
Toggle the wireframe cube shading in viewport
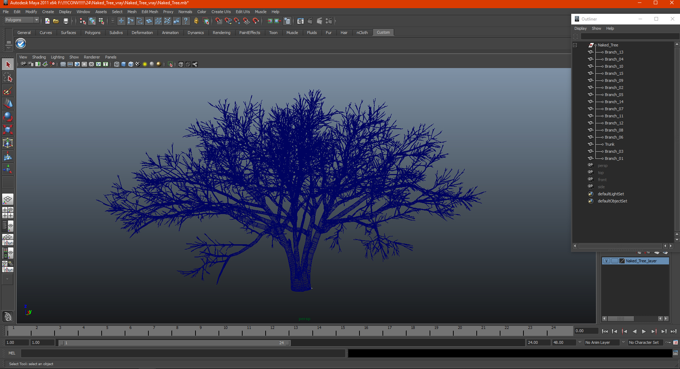pos(117,64)
